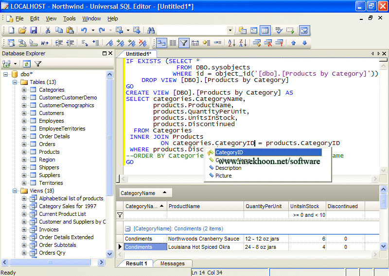The width and height of the screenshot is (389, 276).
Task: Clear all bookmarks with red X flag
Action: 142,43
